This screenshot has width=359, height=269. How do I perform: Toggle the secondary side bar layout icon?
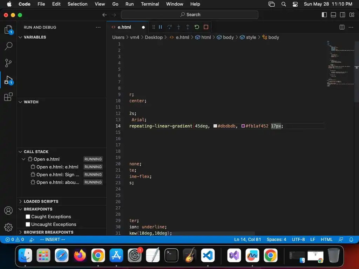pos(343,15)
